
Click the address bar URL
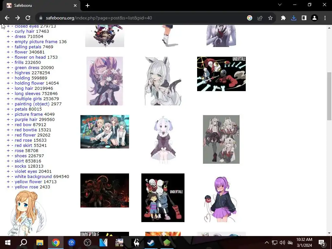coord(99,18)
